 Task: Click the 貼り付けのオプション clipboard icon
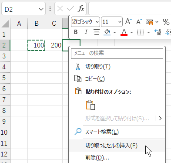click(78, 91)
